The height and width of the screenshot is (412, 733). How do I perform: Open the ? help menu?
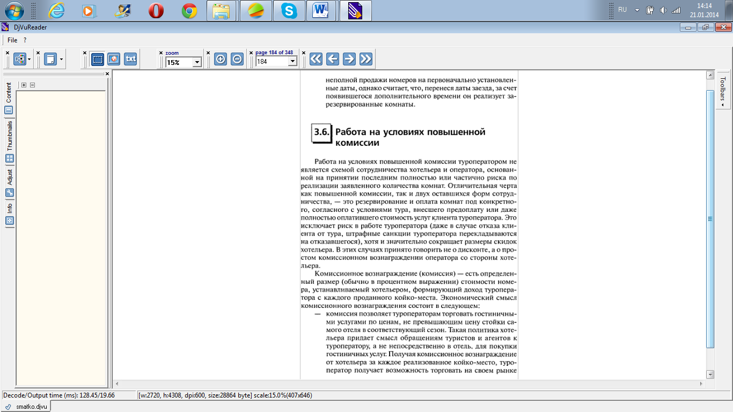pyautogui.click(x=25, y=40)
